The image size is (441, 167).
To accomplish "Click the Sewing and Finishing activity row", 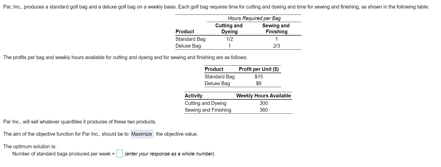I will pyautogui.click(x=208, y=110).
